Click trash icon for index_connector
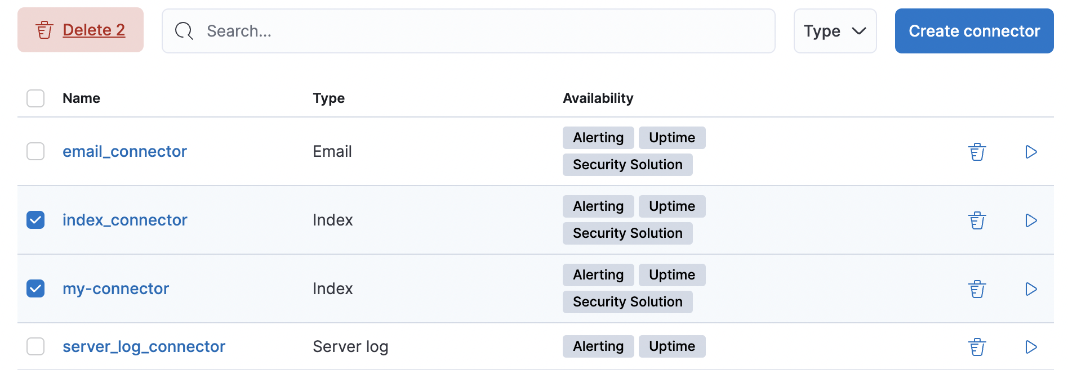Viewport: 1068px width, 370px height. pos(977,220)
